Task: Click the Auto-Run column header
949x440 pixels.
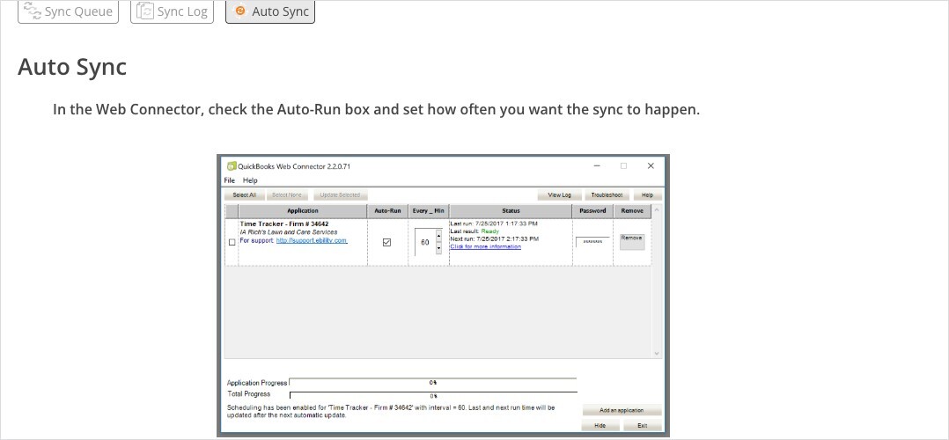Action: click(387, 211)
